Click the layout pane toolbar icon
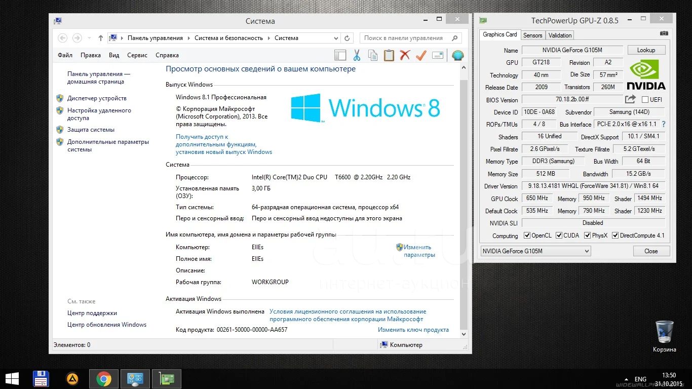 (x=340, y=55)
